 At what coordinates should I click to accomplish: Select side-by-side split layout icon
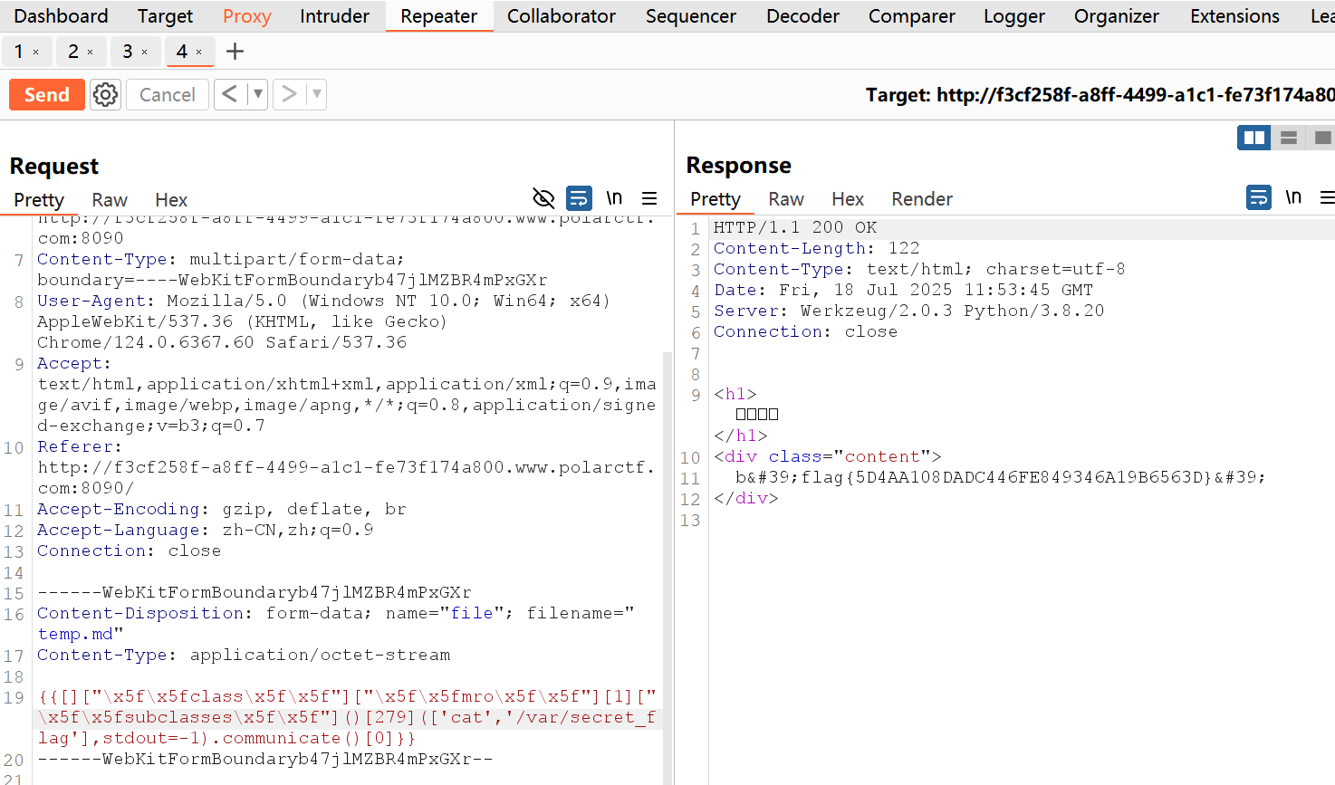coord(1254,138)
